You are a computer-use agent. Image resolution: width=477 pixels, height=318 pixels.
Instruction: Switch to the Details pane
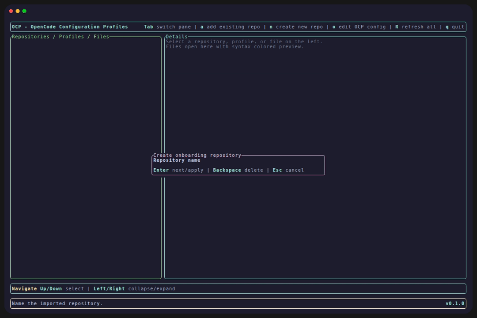[x=177, y=36]
